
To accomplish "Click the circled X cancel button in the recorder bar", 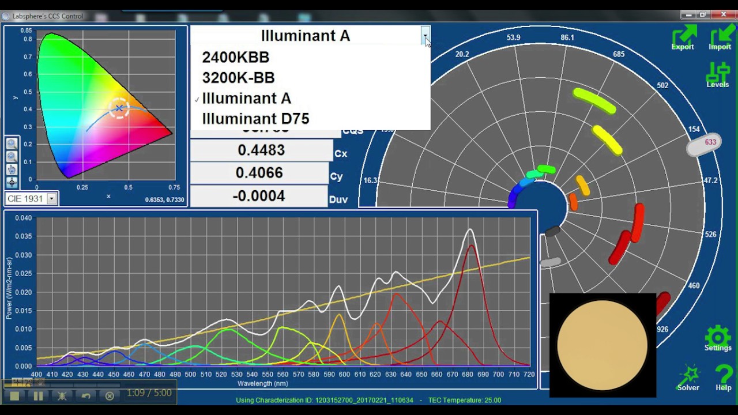I will (110, 396).
